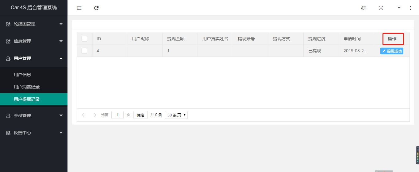Click the 用户昵称 column header
Viewport: 419px width, 172px height.
pyautogui.click(x=145, y=39)
